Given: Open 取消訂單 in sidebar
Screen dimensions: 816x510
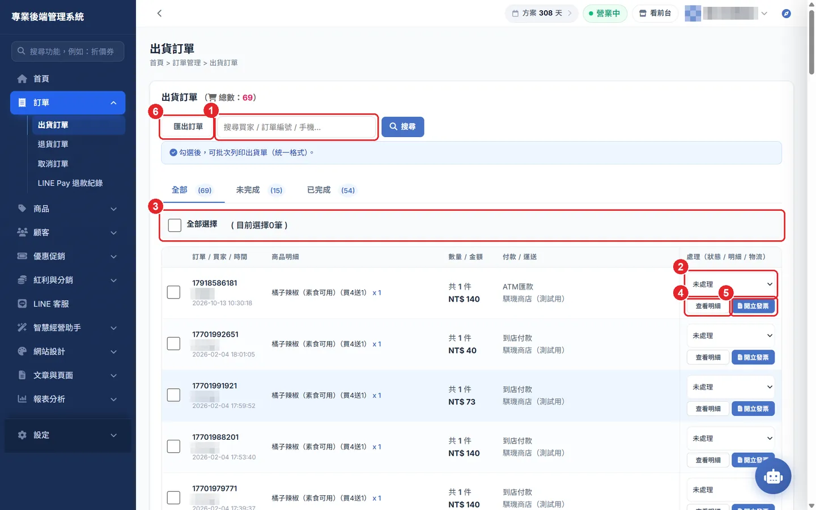Looking at the screenshot, I should coord(53,164).
